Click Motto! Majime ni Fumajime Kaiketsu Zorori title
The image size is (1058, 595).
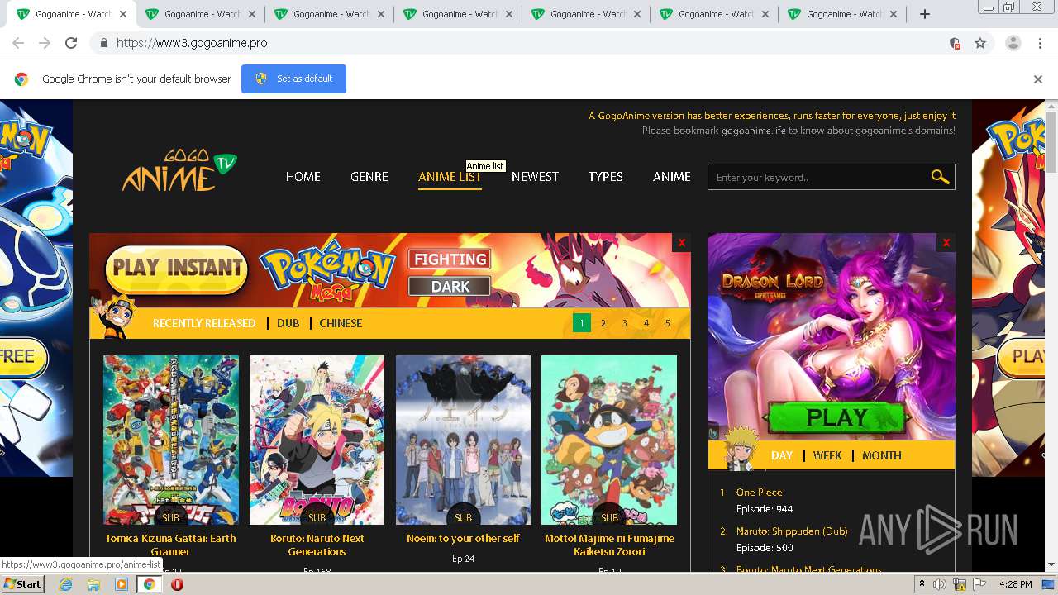[609, 545]
